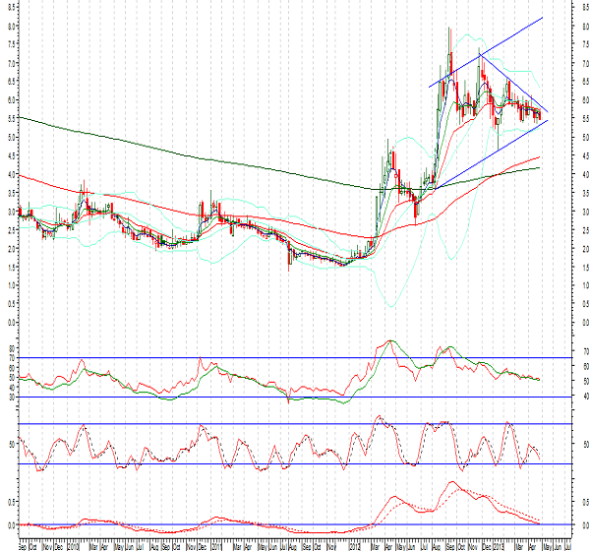Click the apex where triangle lines converge
Screen dimensions: 590x551
tap(547, 114)
